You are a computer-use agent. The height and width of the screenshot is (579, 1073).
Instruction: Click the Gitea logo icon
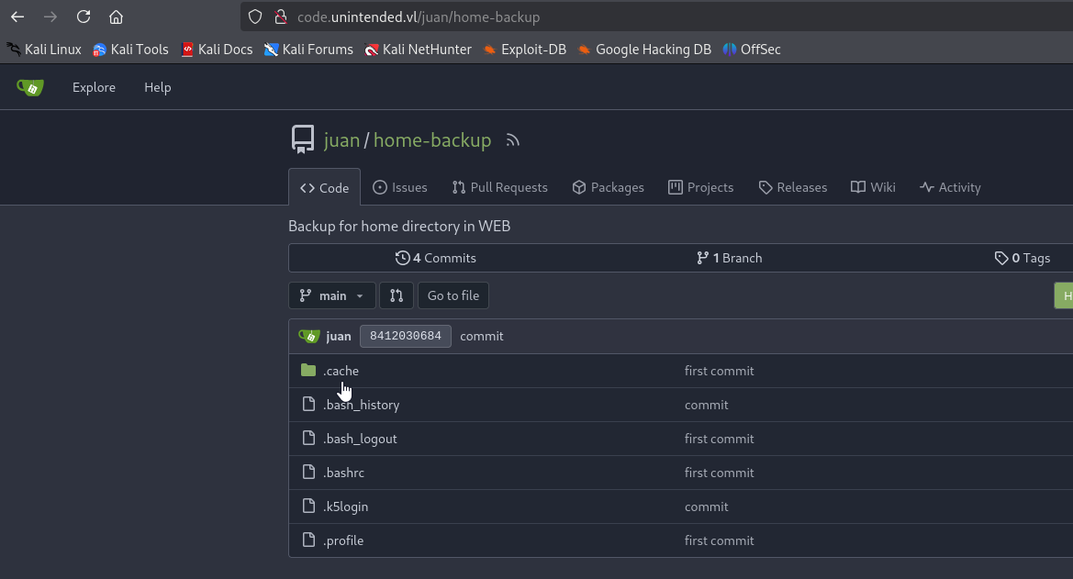coord(30,87)
